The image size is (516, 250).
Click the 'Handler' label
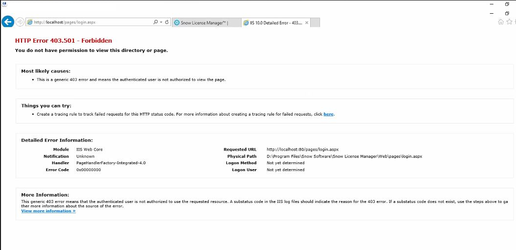point(60,163)
